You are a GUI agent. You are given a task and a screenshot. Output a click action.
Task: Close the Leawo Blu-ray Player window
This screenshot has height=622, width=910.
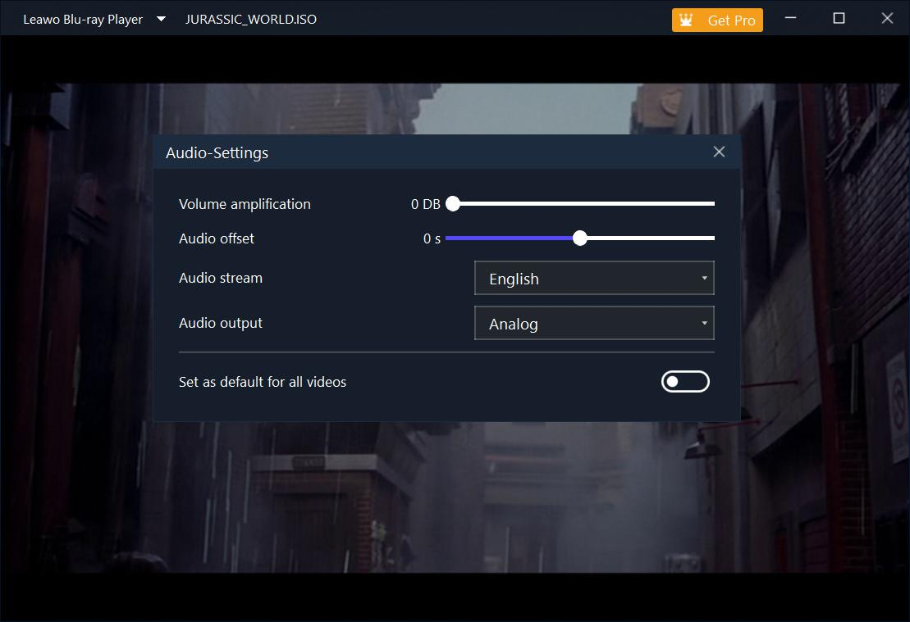(887, 18)
